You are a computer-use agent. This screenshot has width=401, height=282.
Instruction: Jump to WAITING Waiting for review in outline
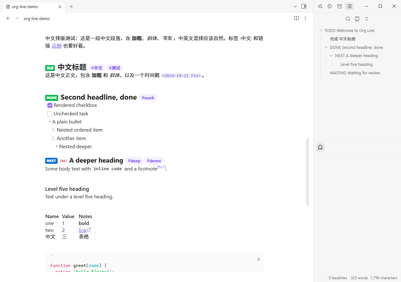pyautogui.click(x=355, y=73)
